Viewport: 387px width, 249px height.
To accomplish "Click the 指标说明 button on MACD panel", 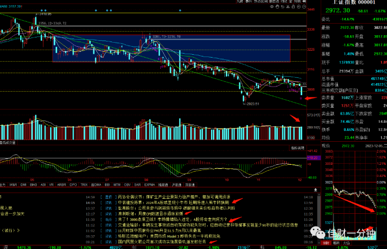I will pyautogui.click(x=298, y=148).
